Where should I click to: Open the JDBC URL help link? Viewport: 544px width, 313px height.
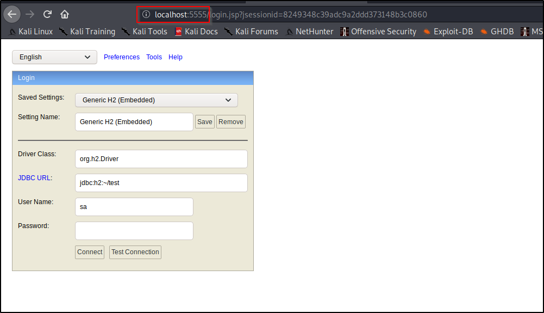(x=34, y=178)
